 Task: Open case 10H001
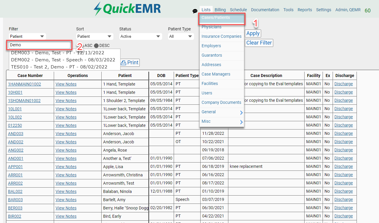[x=15, y=92]
